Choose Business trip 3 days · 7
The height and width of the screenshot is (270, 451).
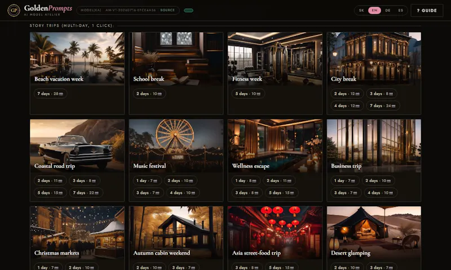coord(346,193)
